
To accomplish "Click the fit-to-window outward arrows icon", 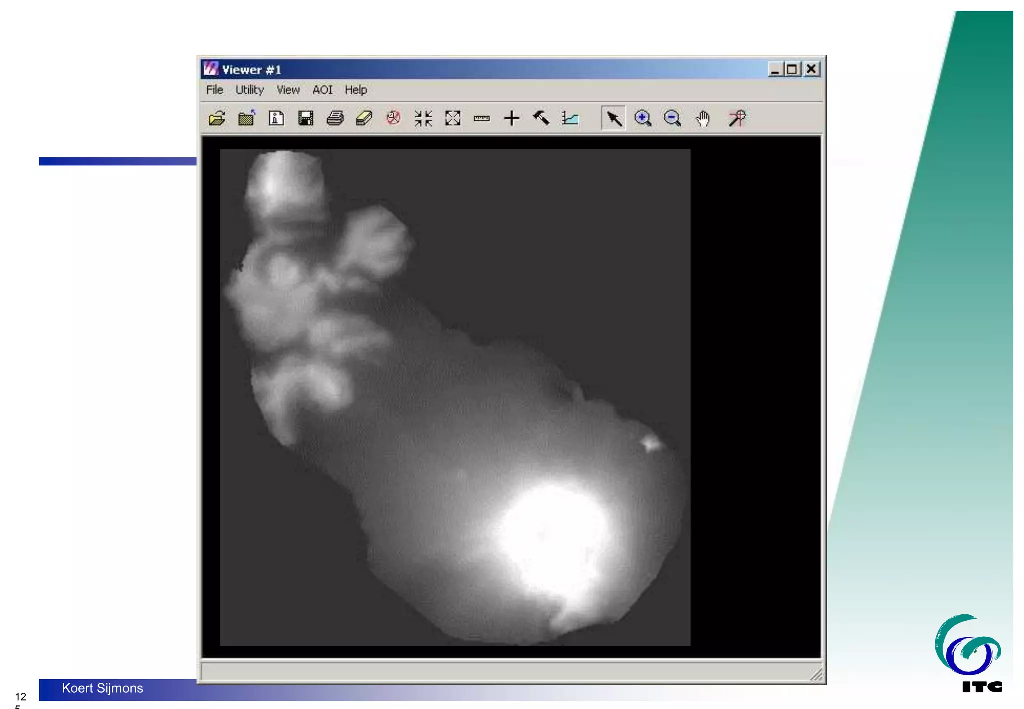I will pos(453,119).
